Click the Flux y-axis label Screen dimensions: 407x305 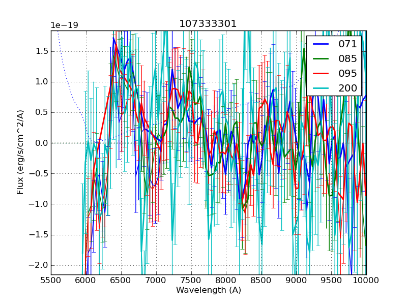pyautogui.click(x=20, y=152)
